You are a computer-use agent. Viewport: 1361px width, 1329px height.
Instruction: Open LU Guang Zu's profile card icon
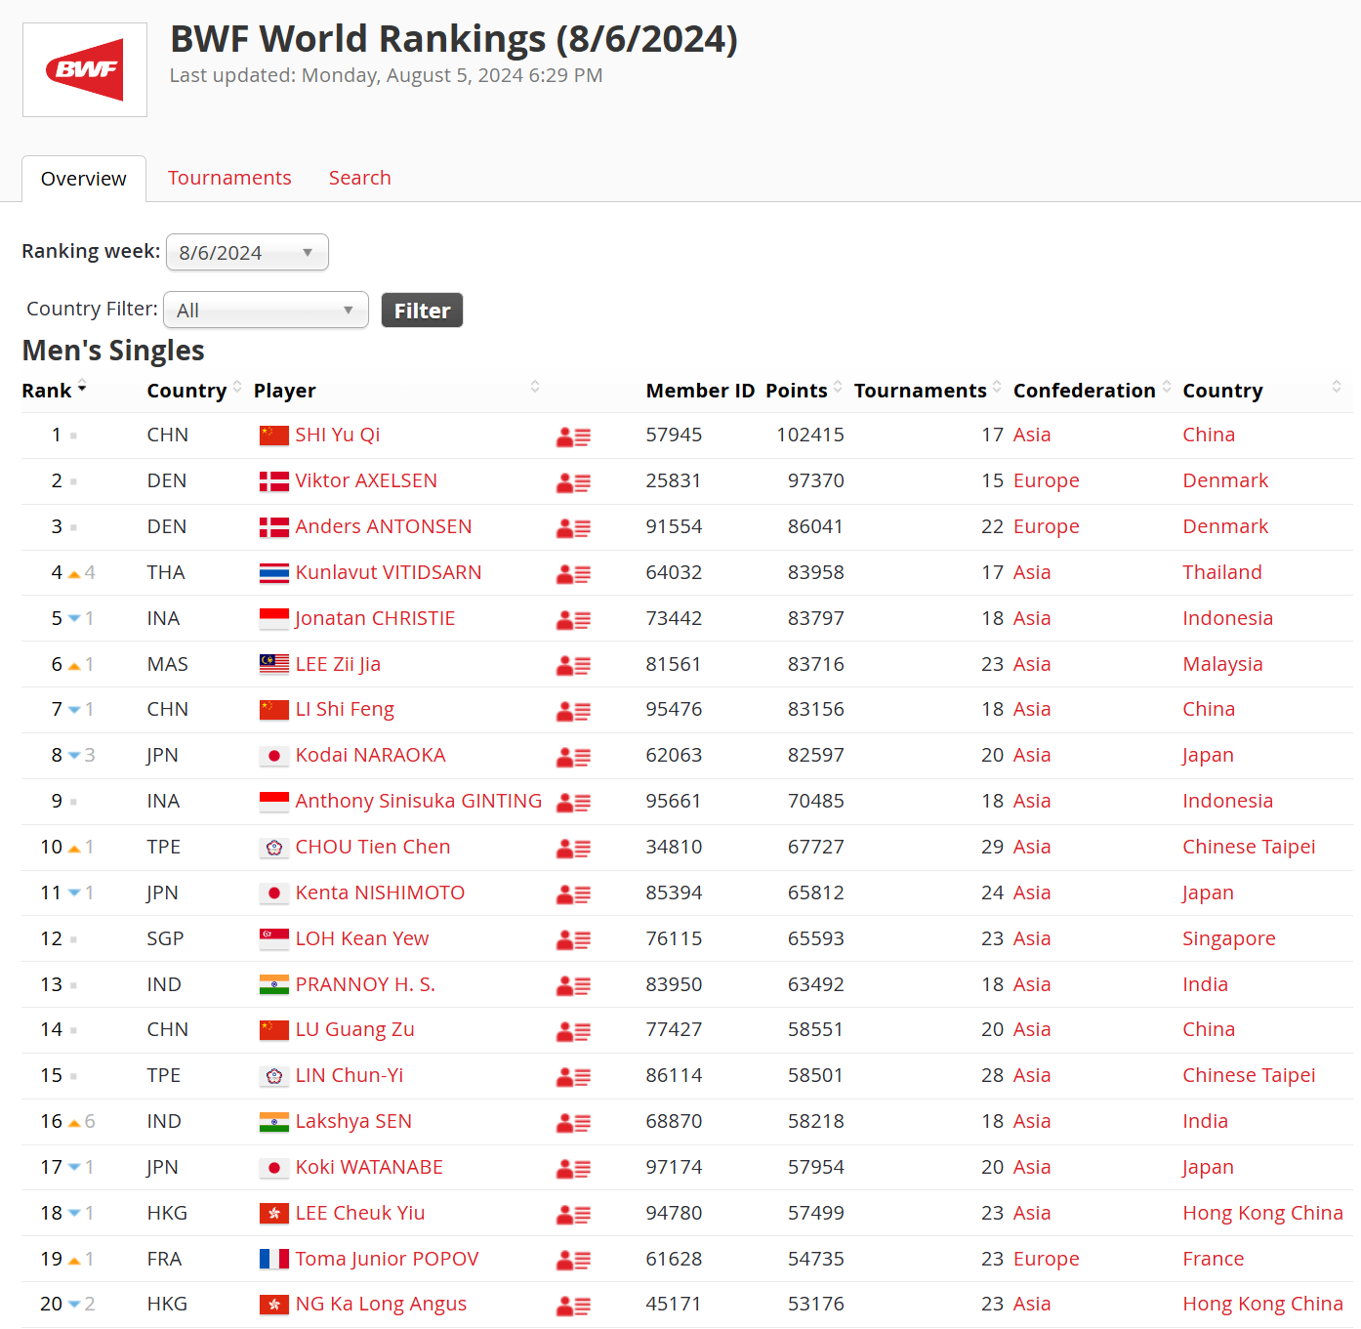pyautogui.click(x=573, y=1031)
